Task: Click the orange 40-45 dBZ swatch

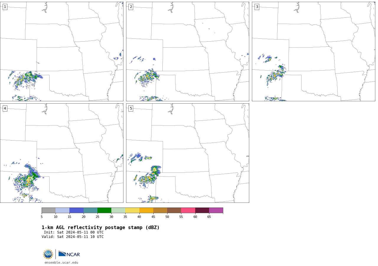Action: pyautogui.click(x=146, y=210)
